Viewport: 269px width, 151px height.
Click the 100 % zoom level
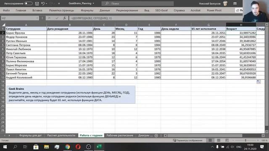click(264, 141)
